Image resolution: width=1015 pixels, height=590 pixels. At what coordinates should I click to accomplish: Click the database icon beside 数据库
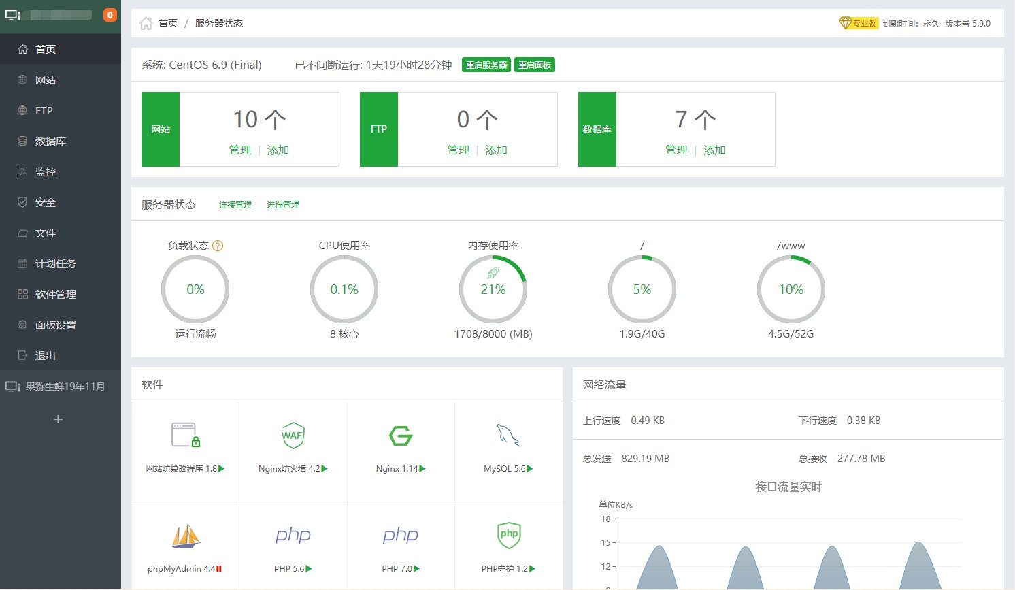click(22, 141)
